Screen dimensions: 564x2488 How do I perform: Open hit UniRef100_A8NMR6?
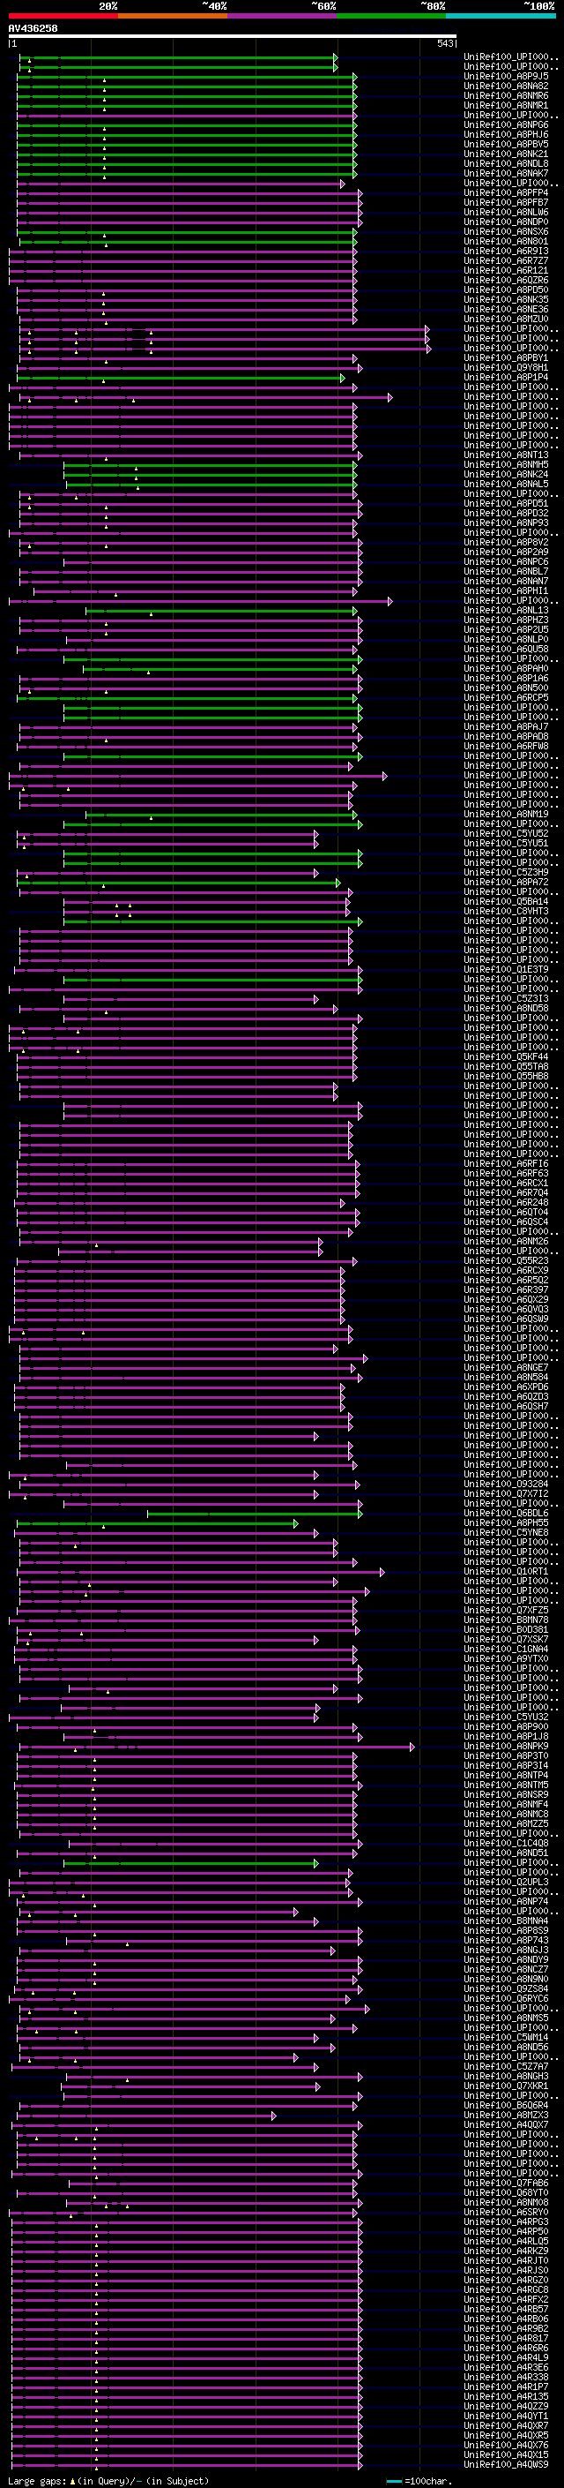506,95
